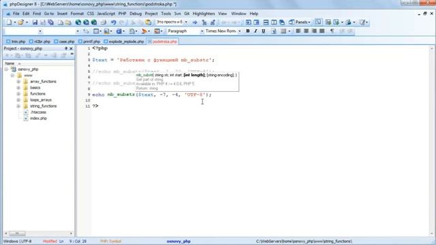Click the Undo arrow icon
The width and height of the screenshot is (436, 245).
[x=114, y=22]
